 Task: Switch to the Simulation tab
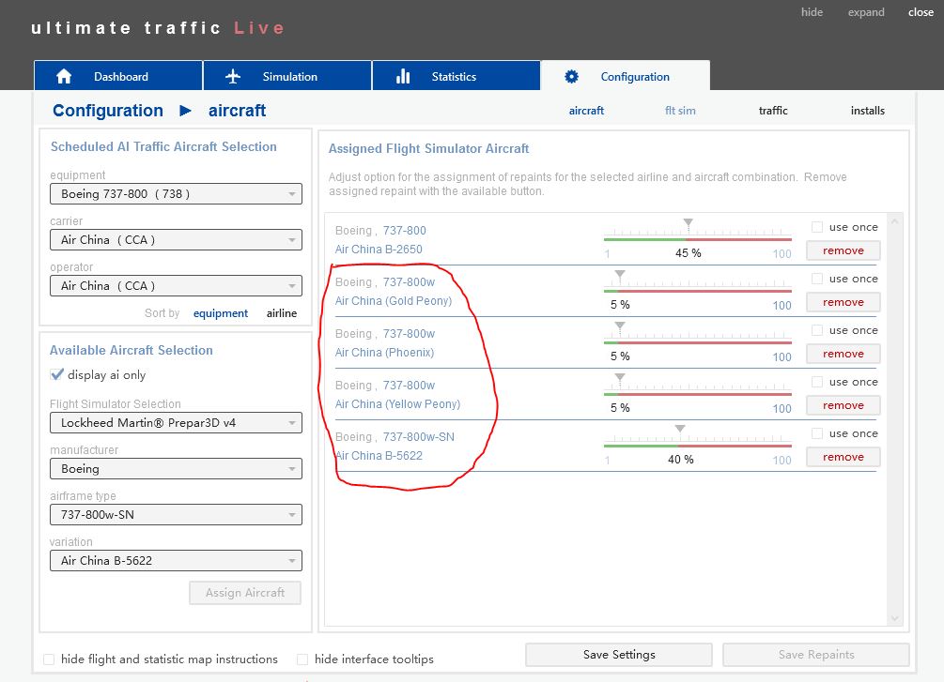[287, 75]
